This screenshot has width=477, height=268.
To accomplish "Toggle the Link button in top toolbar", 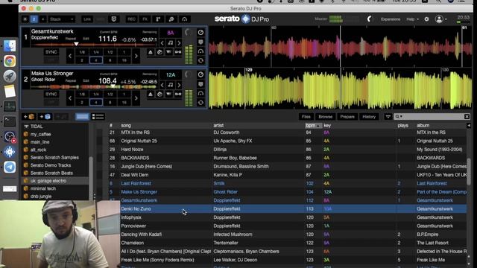I will pyautogui.click(x=87, y=19).
